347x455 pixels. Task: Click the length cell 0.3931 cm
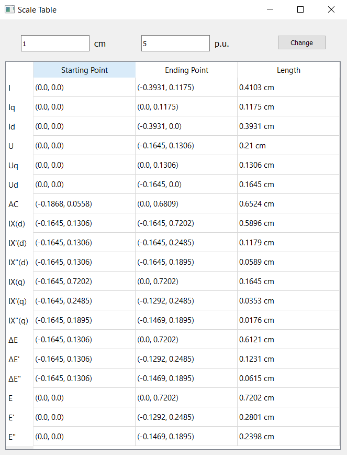pos(288,126)
